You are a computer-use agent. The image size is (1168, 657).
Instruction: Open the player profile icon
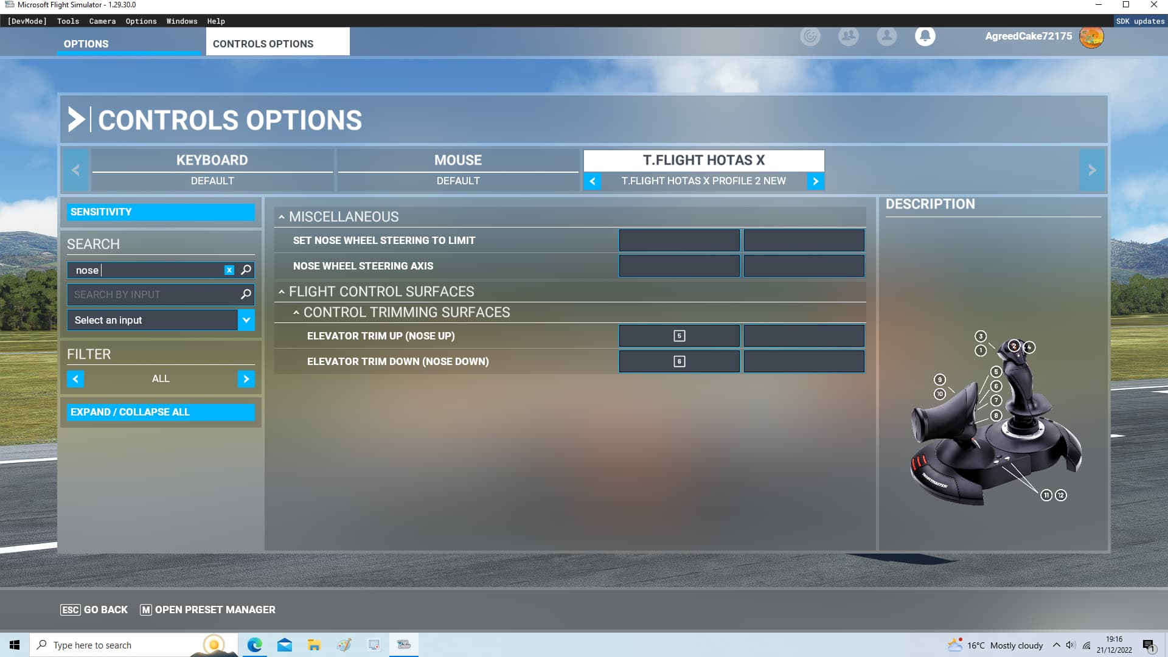(886, 36)
